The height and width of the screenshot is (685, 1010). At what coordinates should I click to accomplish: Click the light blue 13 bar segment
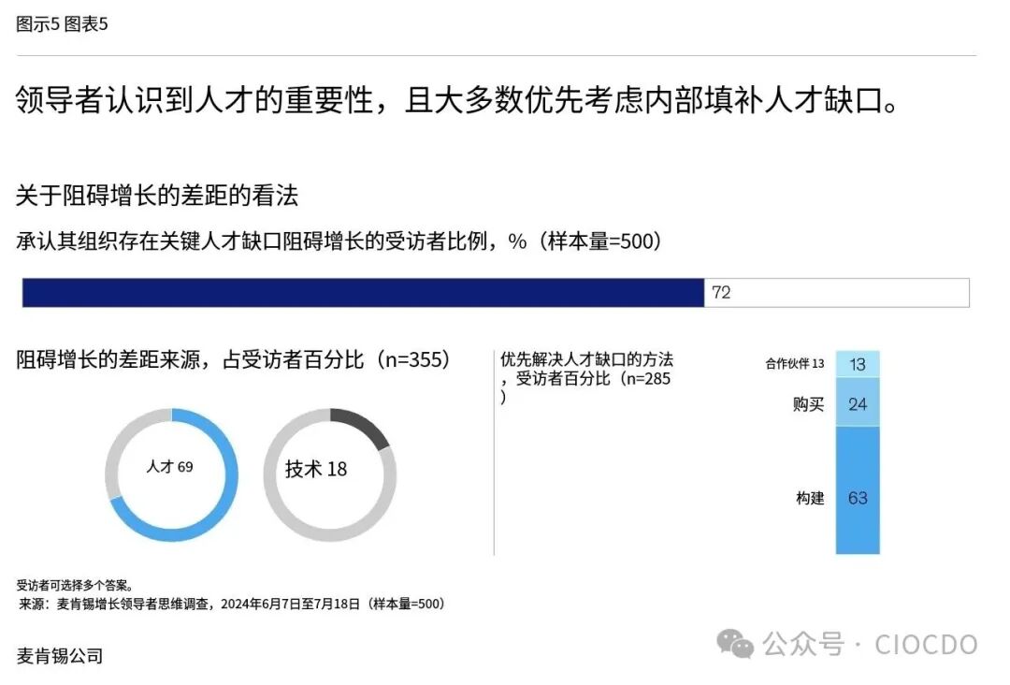858,363
